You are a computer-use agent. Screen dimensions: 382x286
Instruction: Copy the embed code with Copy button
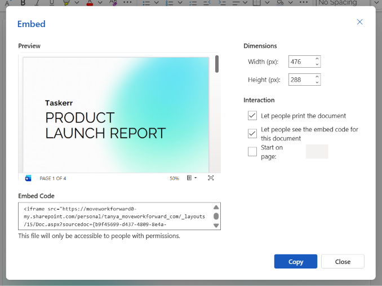tap(295, 261)
